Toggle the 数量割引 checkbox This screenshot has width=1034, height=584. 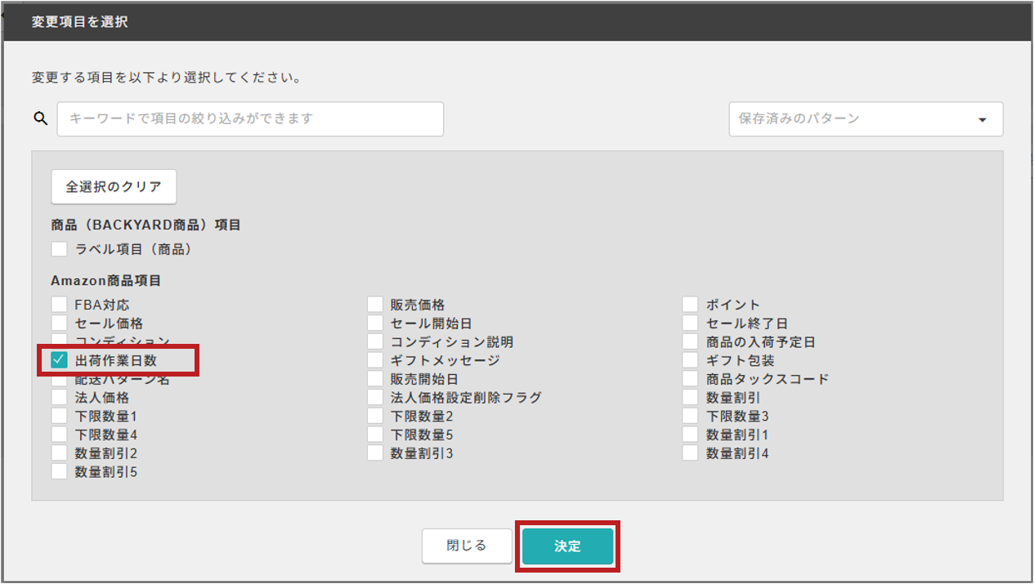pos(691,398)
